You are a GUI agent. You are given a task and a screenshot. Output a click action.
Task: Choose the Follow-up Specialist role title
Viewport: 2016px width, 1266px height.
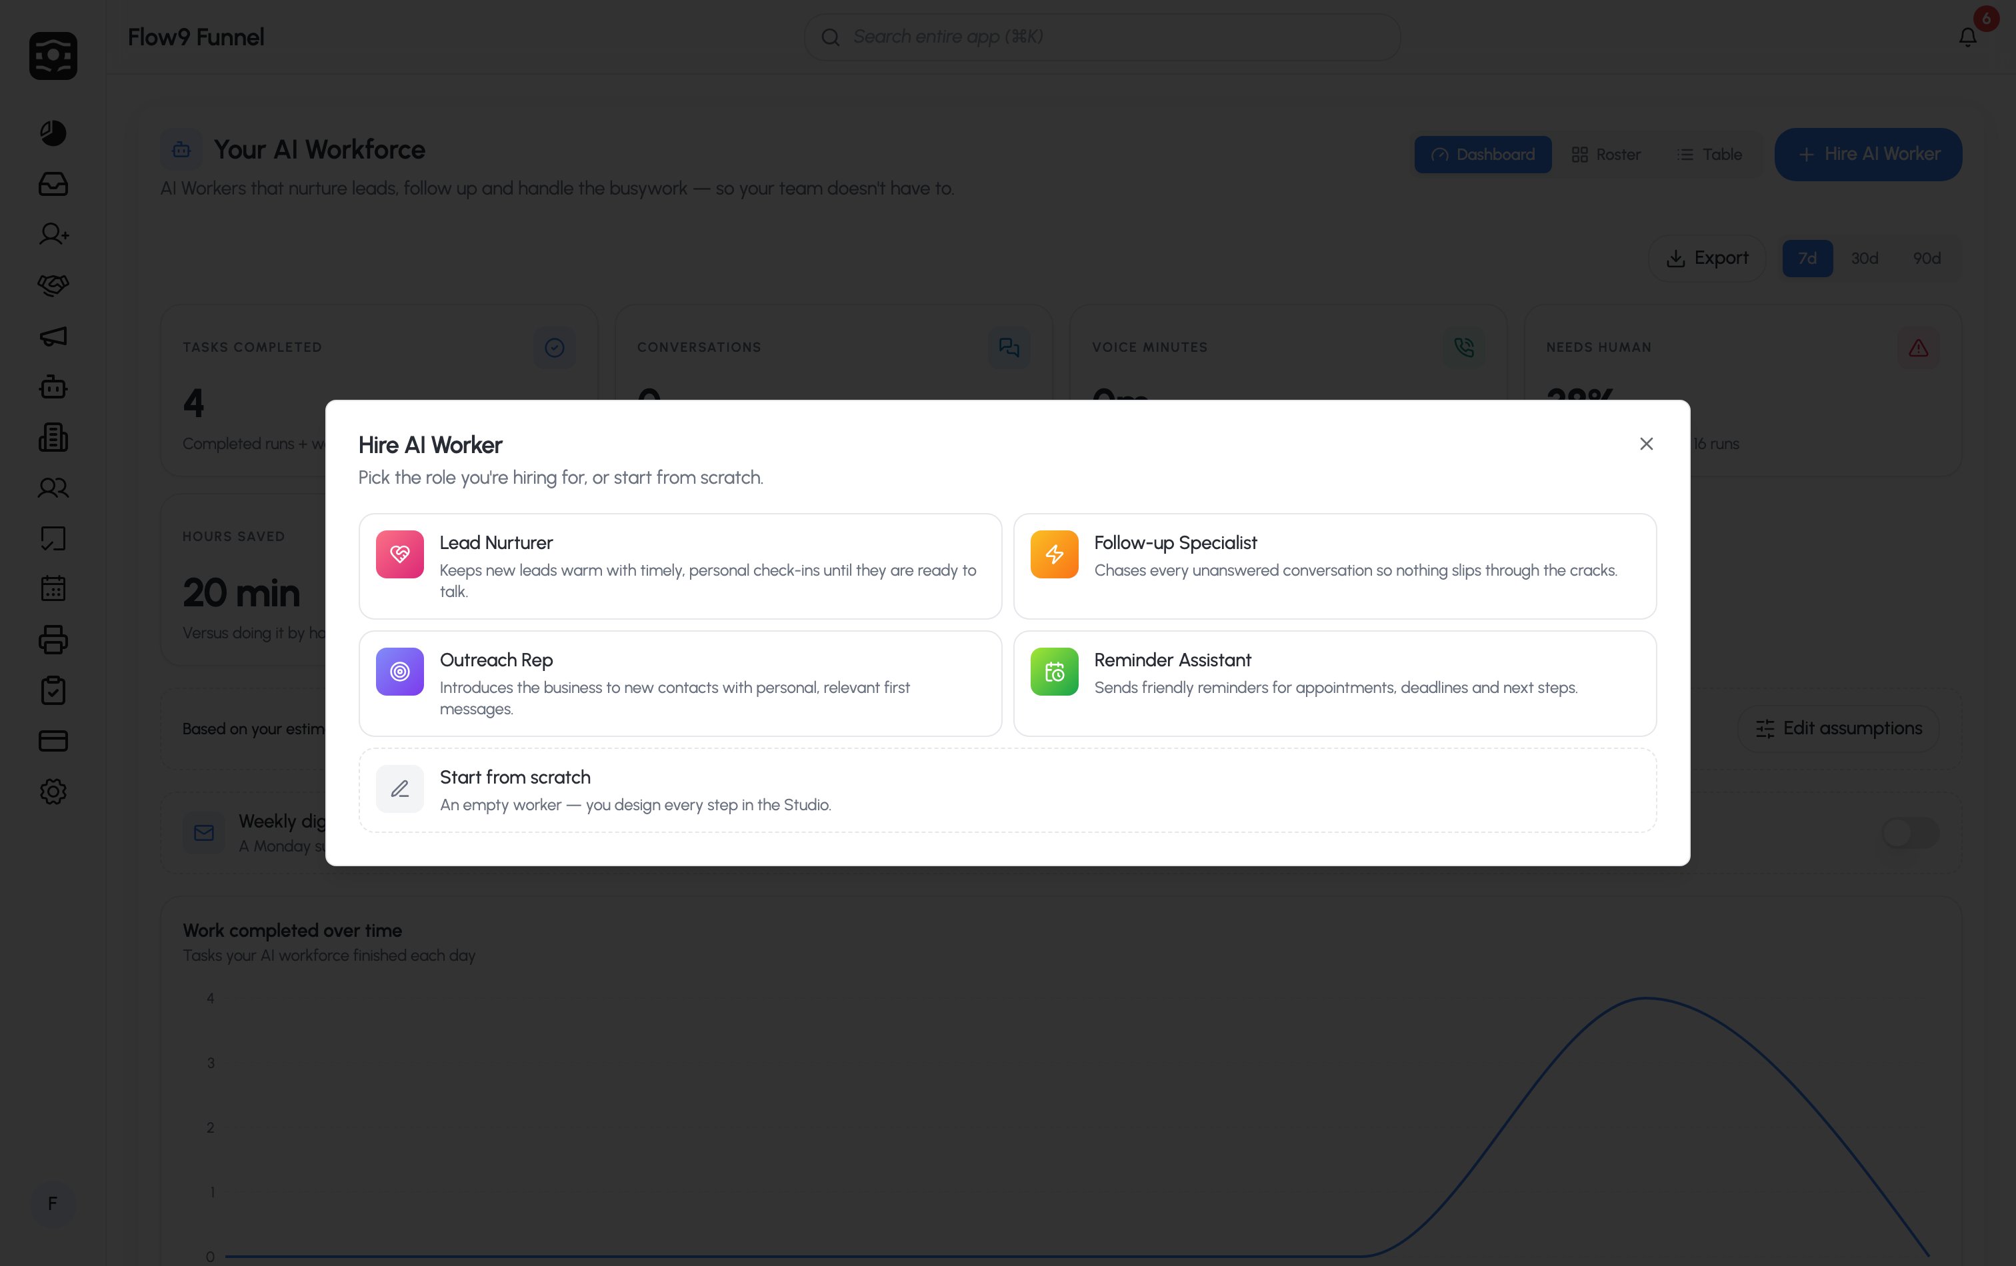1175,543
